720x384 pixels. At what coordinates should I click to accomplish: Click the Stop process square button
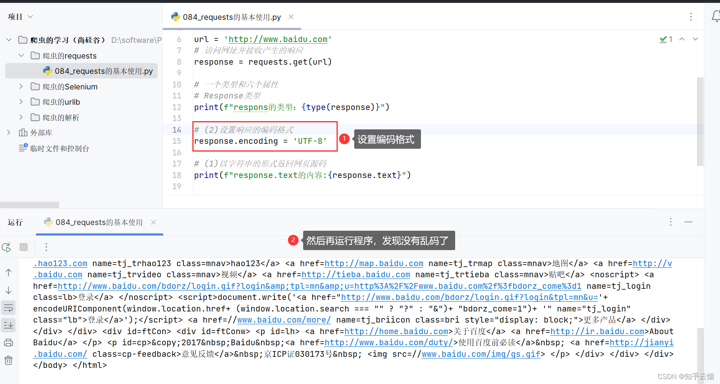tap(24, 247)
